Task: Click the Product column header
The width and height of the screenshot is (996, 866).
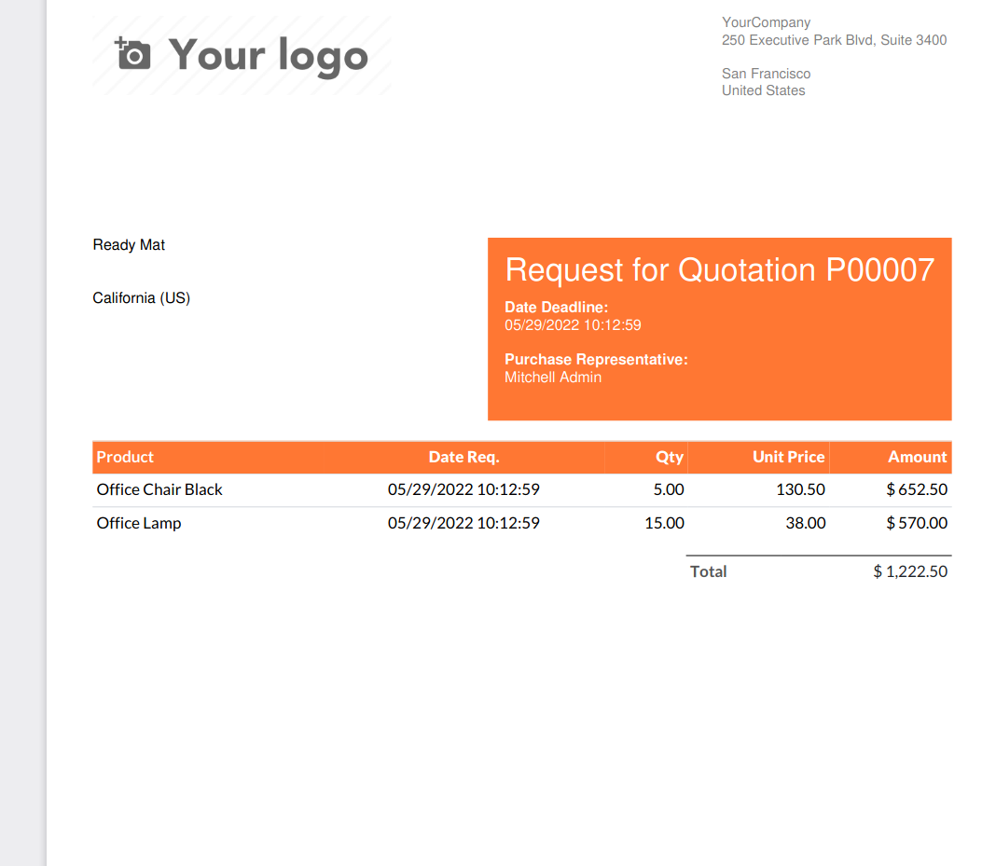Action: point(125,457)
